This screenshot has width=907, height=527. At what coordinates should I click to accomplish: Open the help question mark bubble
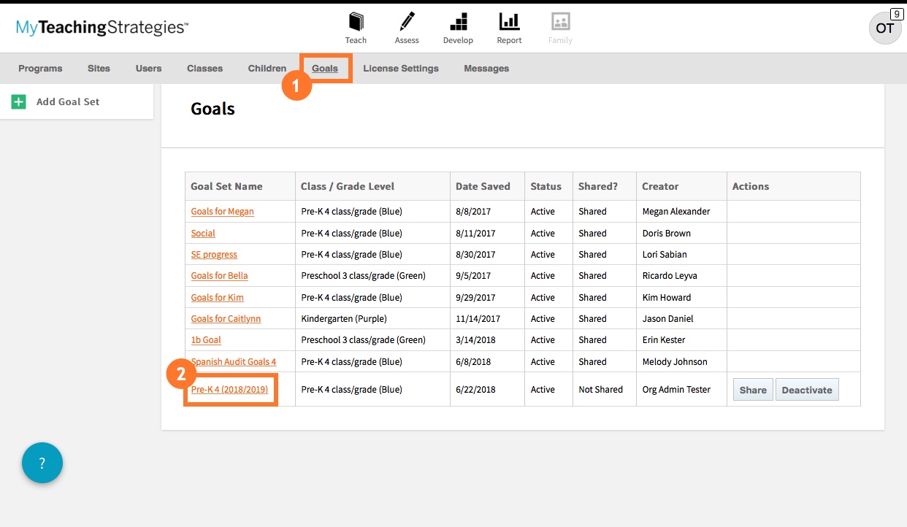(42, 463)
